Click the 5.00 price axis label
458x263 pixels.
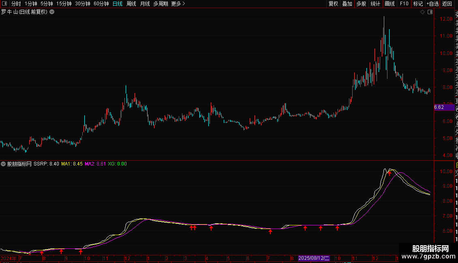pyautogui.click(x=447, y=138)
